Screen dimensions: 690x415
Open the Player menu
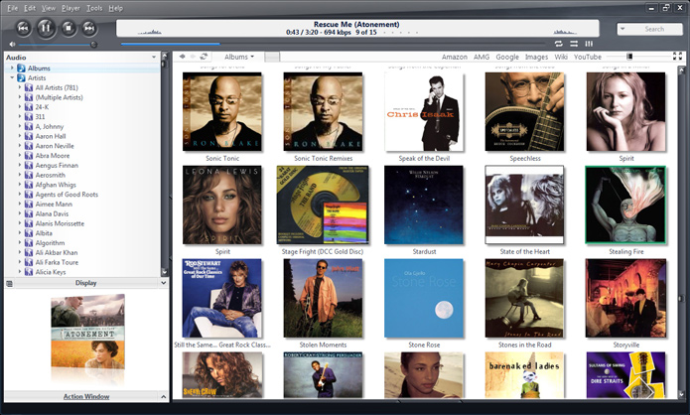pyautogui.click(x=70, y=7)
